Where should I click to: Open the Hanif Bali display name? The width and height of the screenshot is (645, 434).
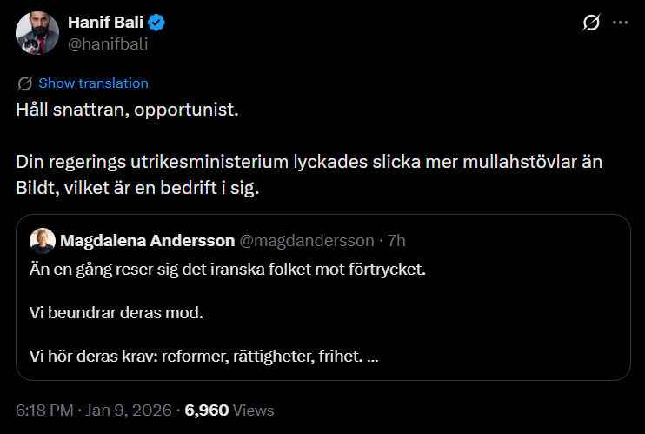(106, 23)
